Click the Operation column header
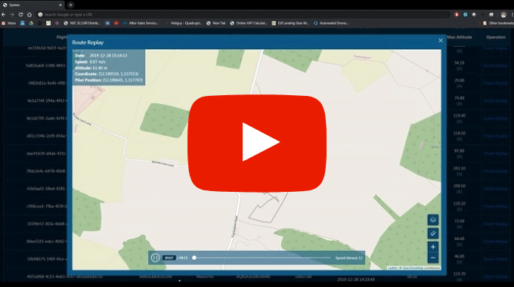514x287 pixels. [496, 37]
